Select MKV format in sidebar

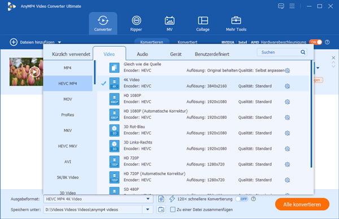[68, 130]
